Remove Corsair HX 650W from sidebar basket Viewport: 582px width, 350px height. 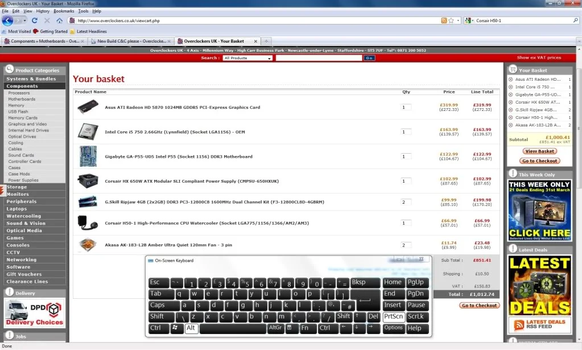(511, 102)
